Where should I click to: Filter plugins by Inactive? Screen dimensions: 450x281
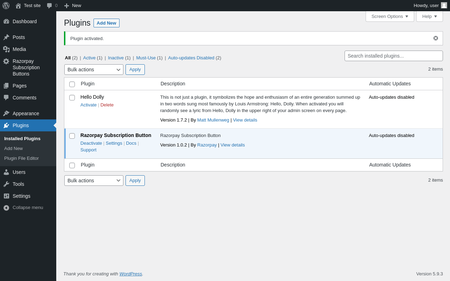click(116, 58)
